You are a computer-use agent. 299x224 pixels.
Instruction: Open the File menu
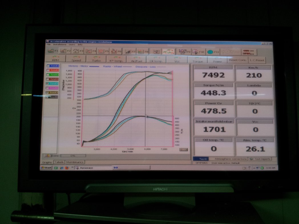(x=49, y=44)
